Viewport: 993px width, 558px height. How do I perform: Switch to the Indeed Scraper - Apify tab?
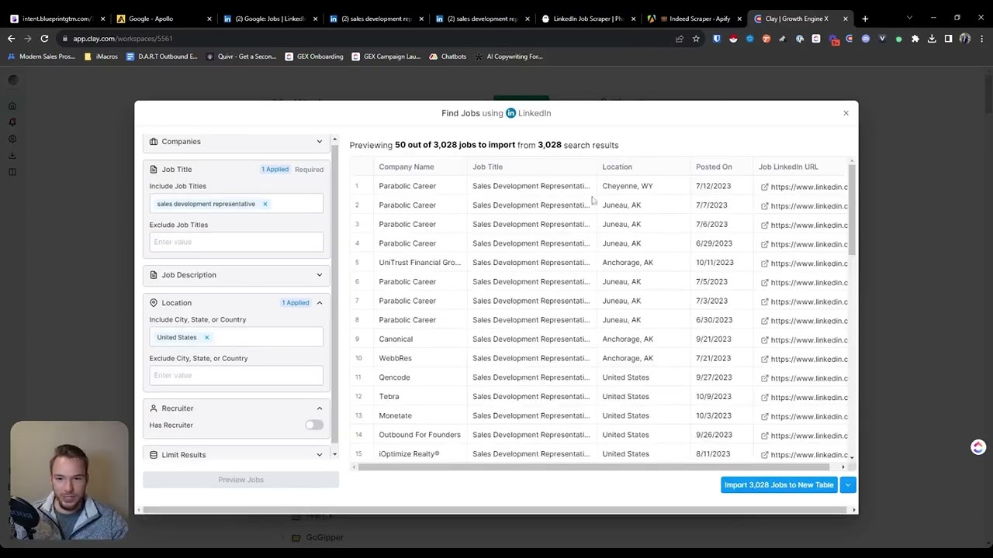tap(694, 19)
